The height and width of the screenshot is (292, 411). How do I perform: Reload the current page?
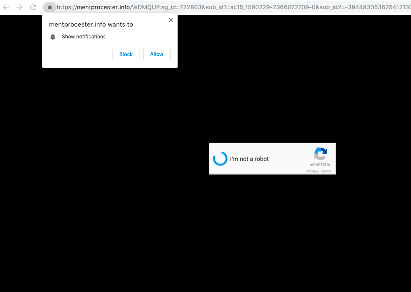tap(33, 7)
